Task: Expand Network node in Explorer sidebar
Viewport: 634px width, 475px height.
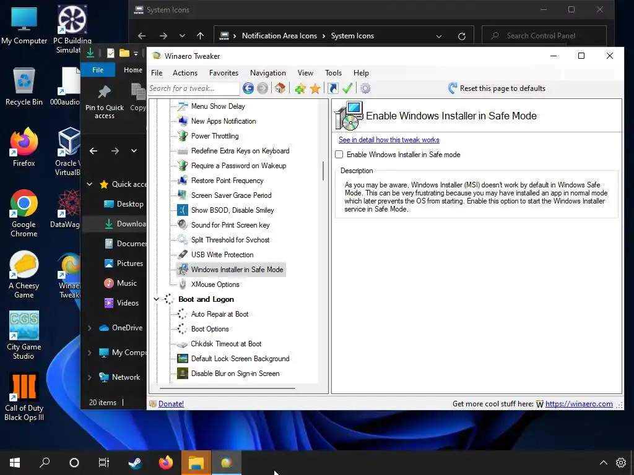Action: [x=89, y=377]
